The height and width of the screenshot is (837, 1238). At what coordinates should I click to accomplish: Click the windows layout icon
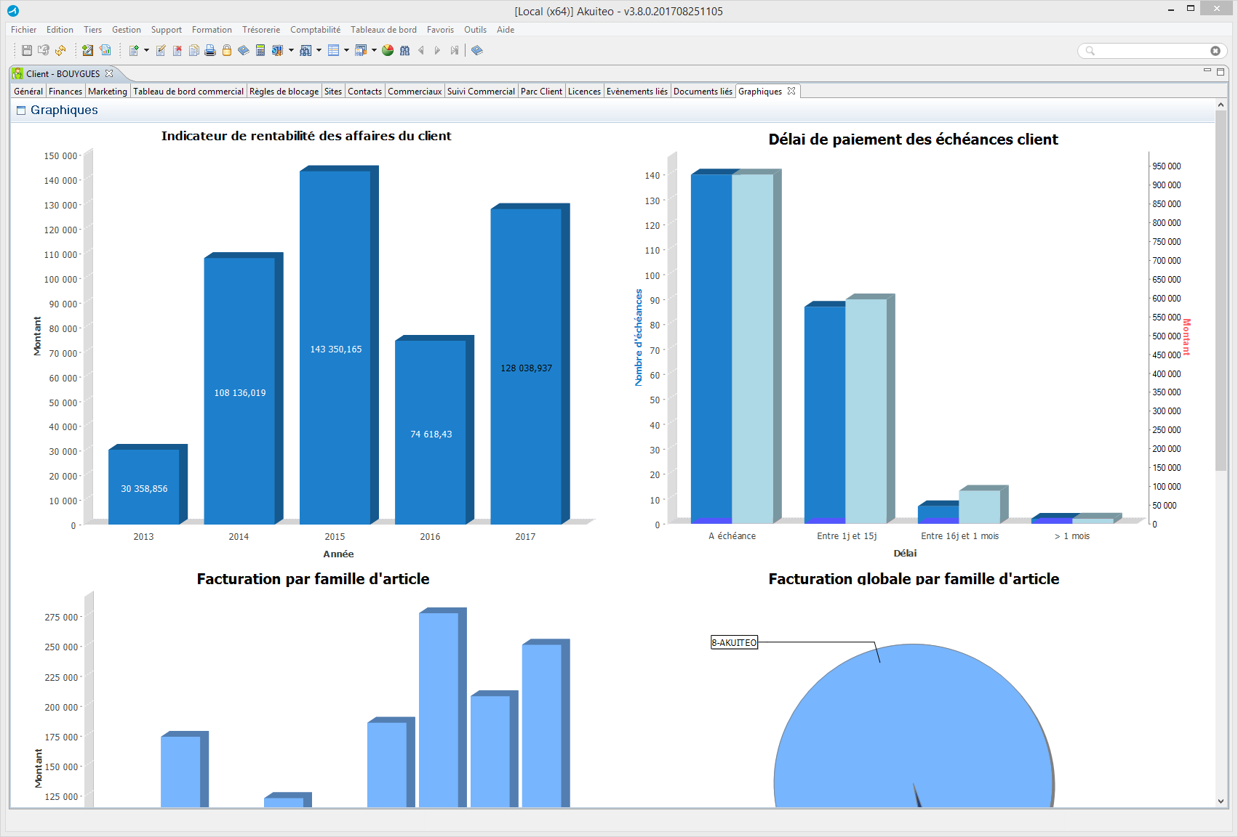point(361,50)
